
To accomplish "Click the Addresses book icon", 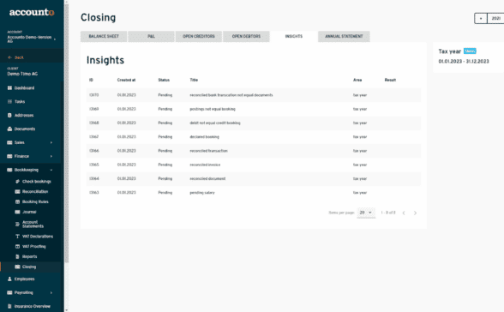I will (x=9, y=115).
